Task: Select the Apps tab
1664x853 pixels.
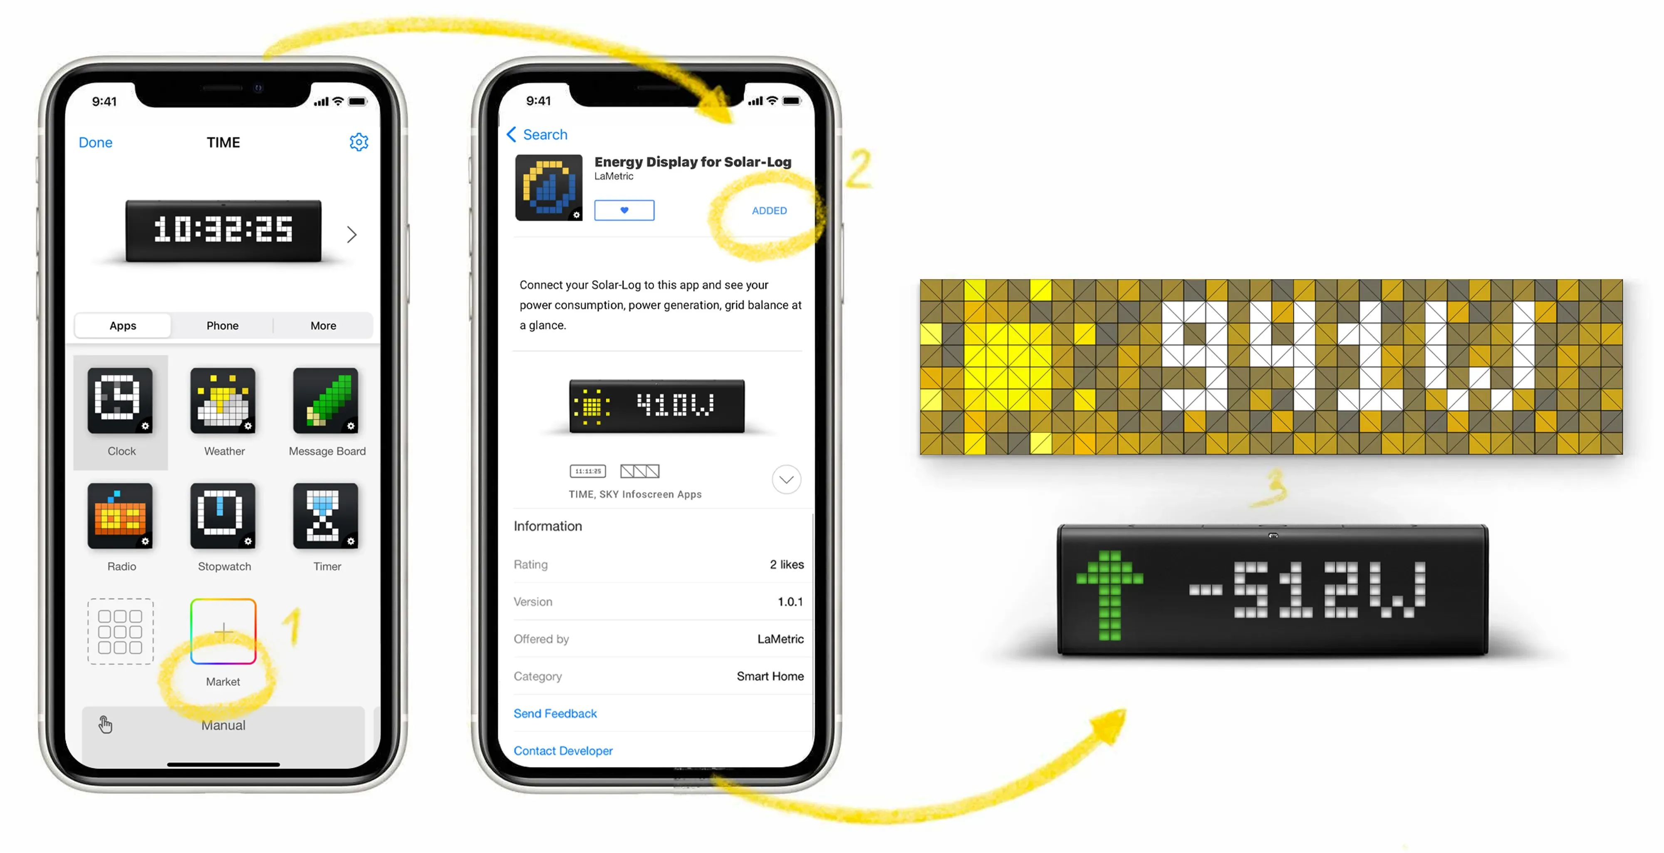Action: pos(123,325)
